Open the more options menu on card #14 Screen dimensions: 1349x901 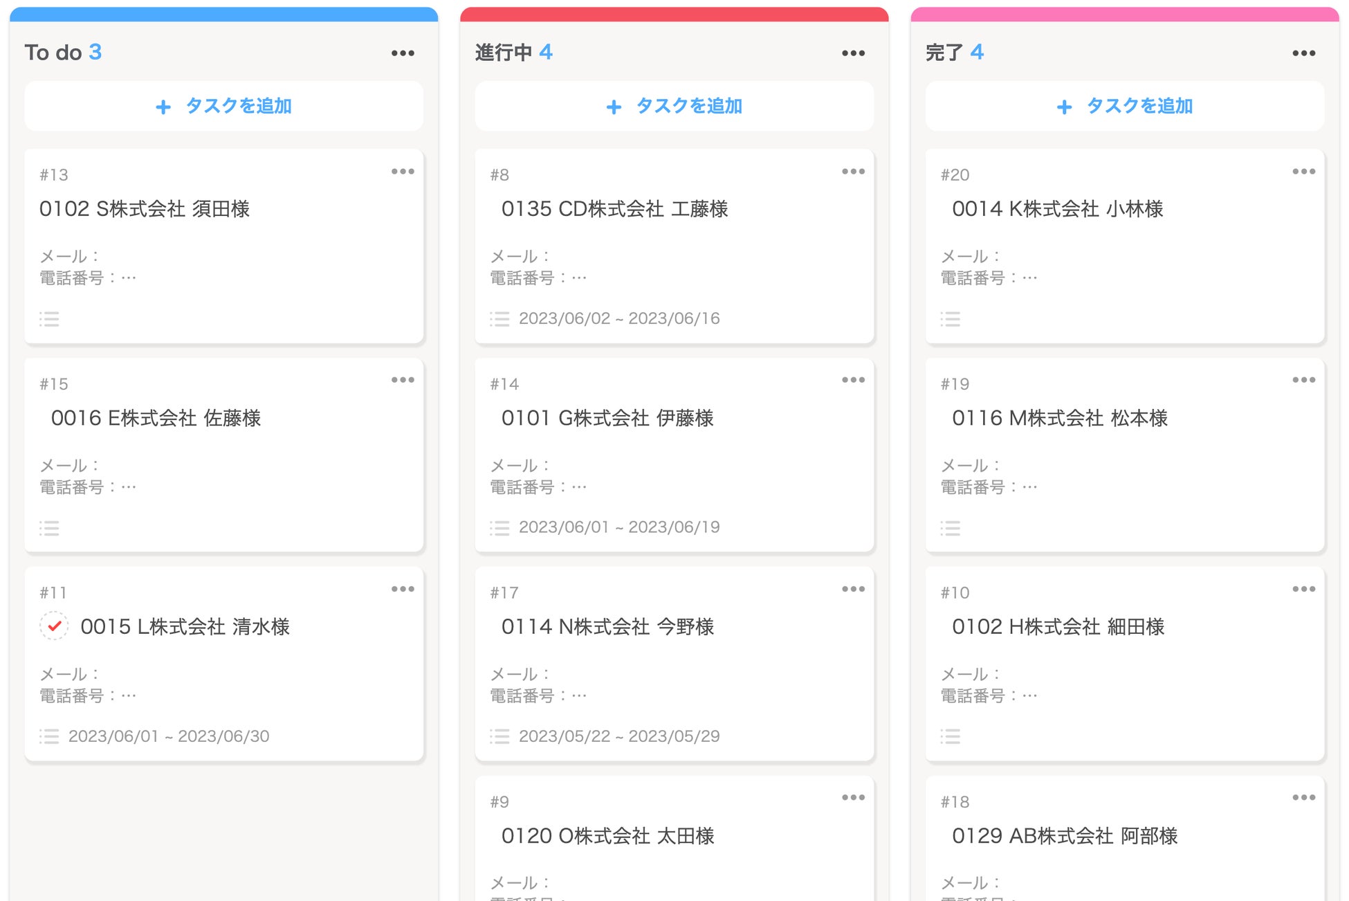coord(853,380)
